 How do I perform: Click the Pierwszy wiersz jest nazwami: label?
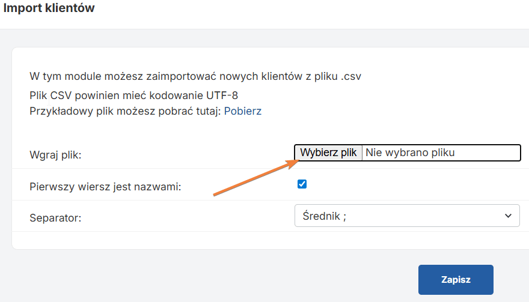pyautogui.click(x=105, y=187)
